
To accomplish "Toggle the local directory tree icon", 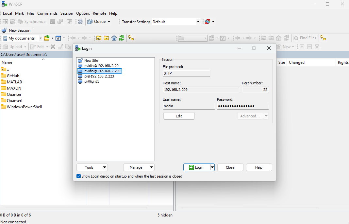I will pos(131,38).
